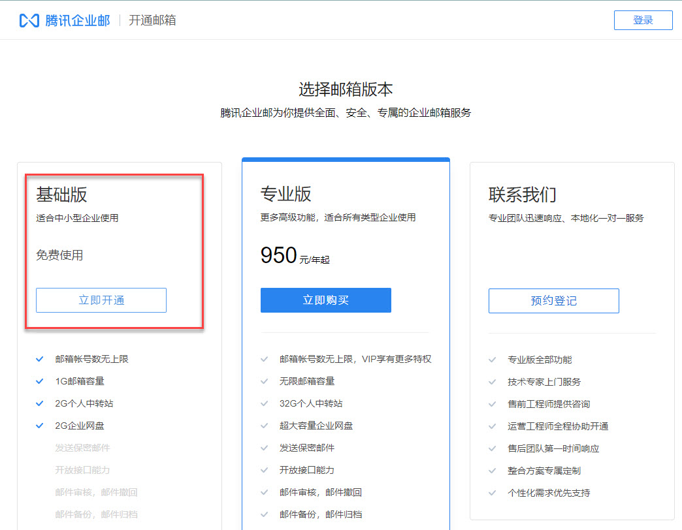The width and height of the screenshot is (682, 530).
Task: Click the 个性化需求优先支持 feature item
Action: coord(549,493)
